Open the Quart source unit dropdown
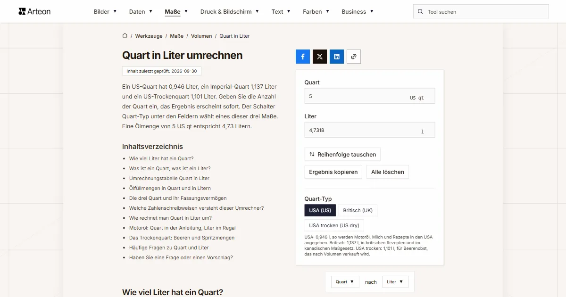The width and height of the screenshot is (566, 297). coord(345,282)
